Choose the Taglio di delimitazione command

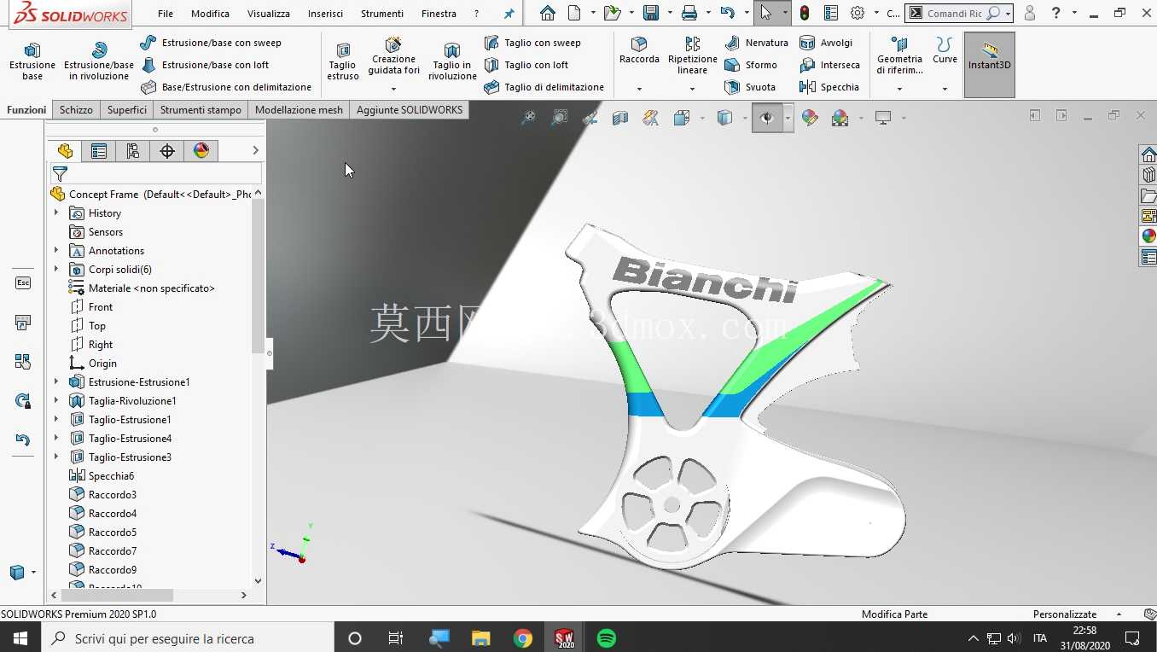pyautogui.click(x=544, y=87)
